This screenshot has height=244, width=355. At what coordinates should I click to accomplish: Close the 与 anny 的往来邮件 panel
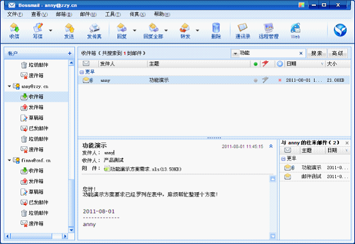[347, 143]
